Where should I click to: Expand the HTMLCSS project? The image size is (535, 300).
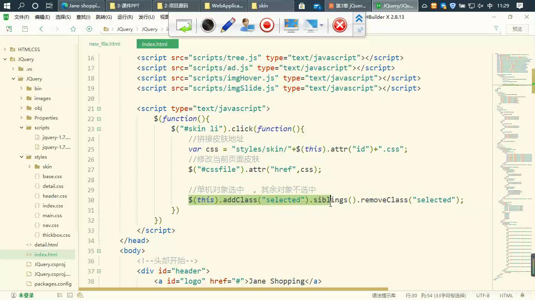pos(5,50)
